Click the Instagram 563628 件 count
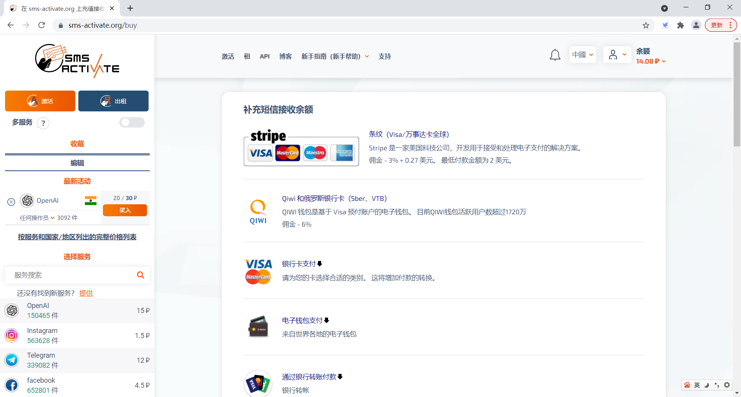 [43, 340]
